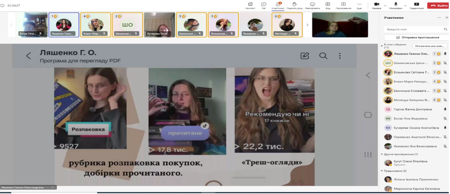This screenshot has width=450, height=194.
Task: Open Приложения in meeting toolbar
Action: [x=343, y=4]
